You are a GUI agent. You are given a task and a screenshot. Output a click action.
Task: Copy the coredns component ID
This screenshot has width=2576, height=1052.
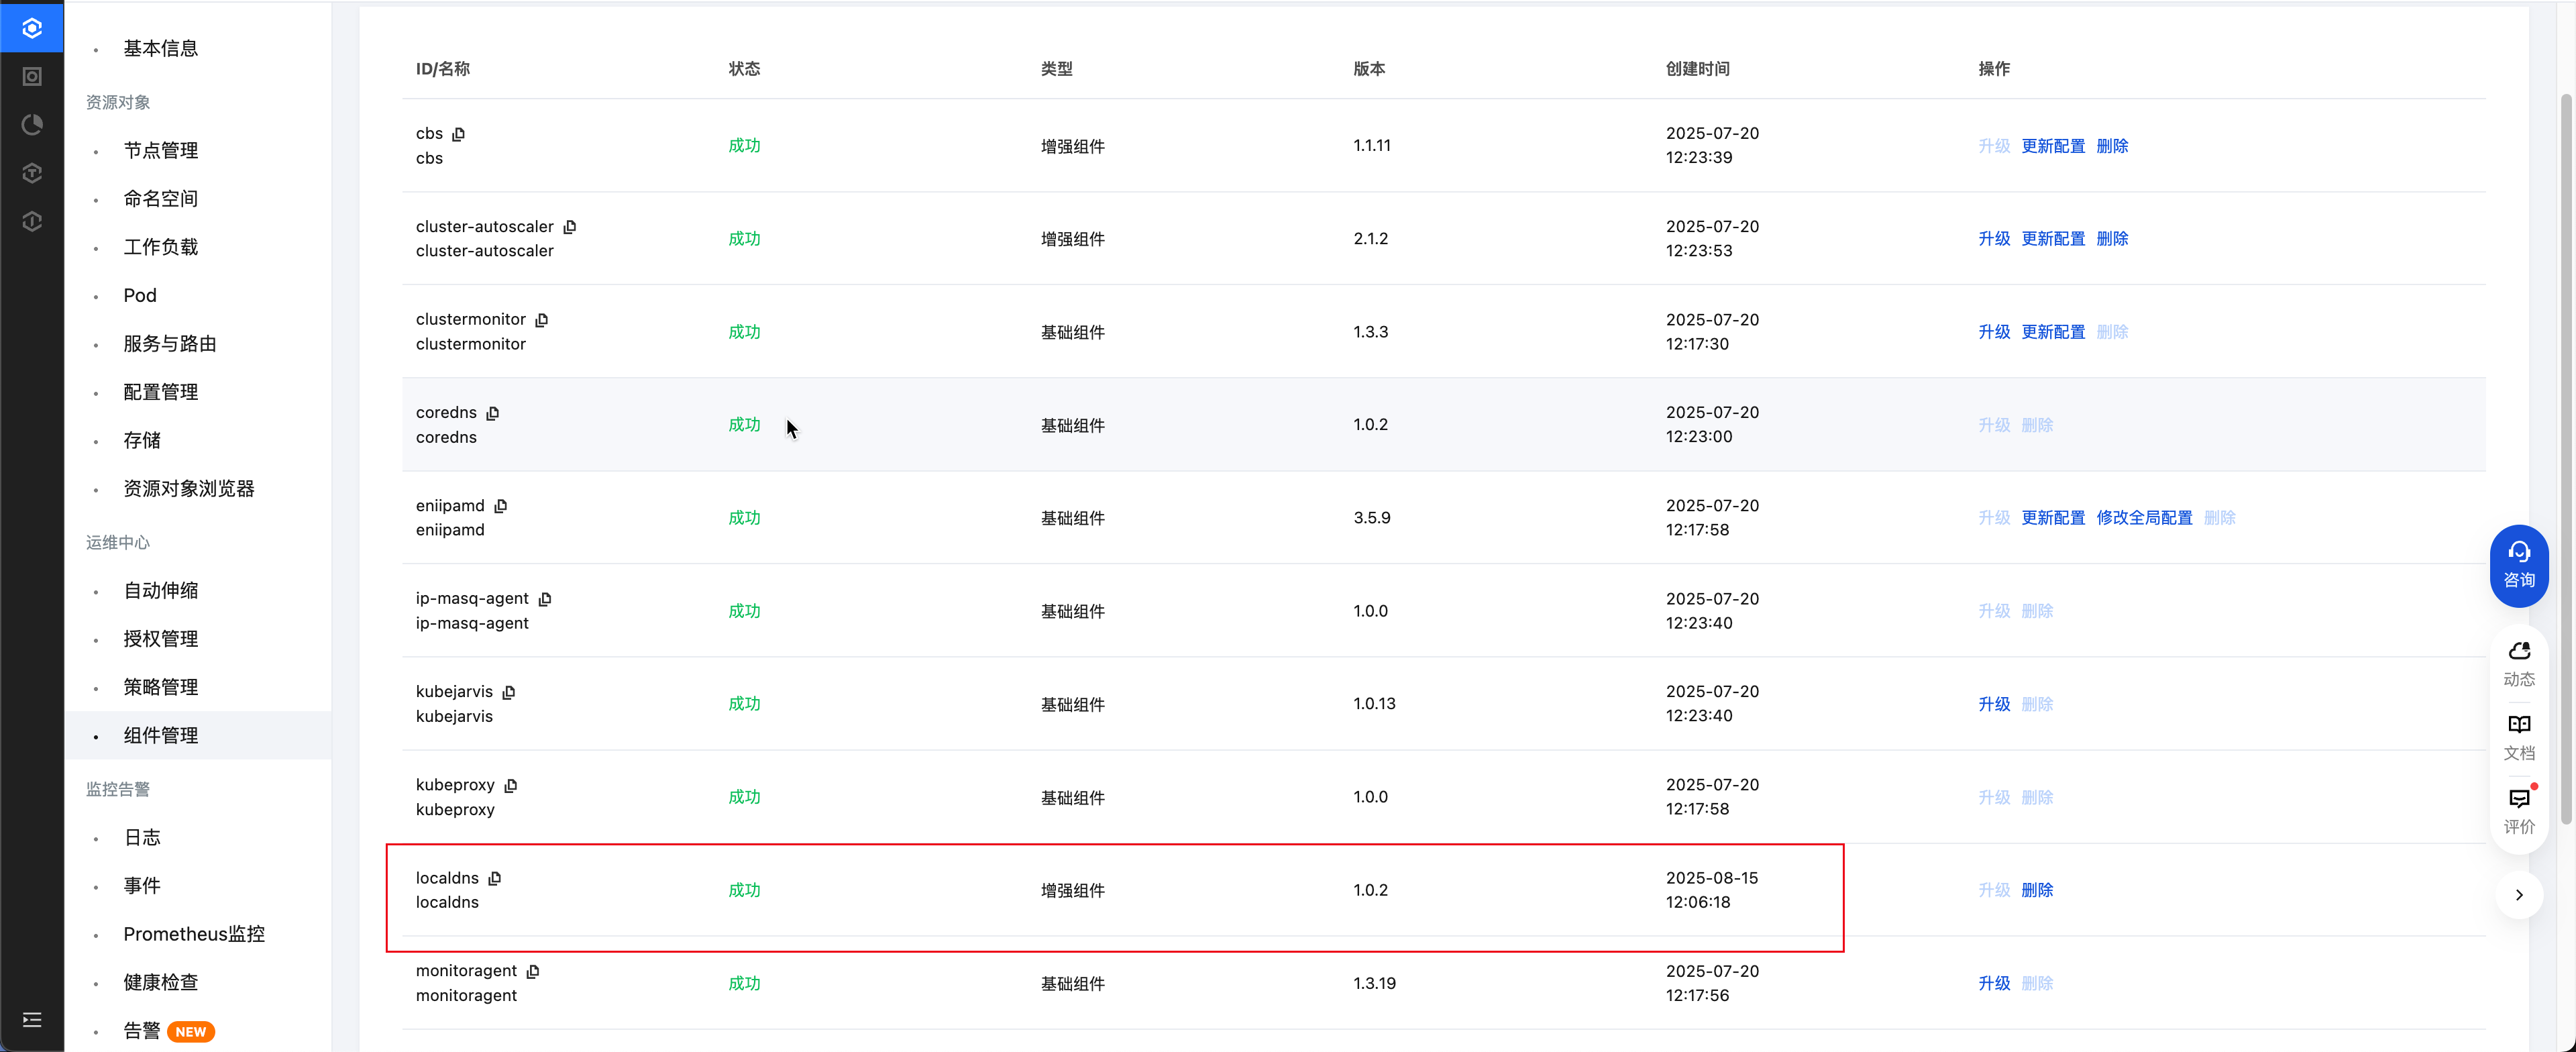(x=493, y=413)
